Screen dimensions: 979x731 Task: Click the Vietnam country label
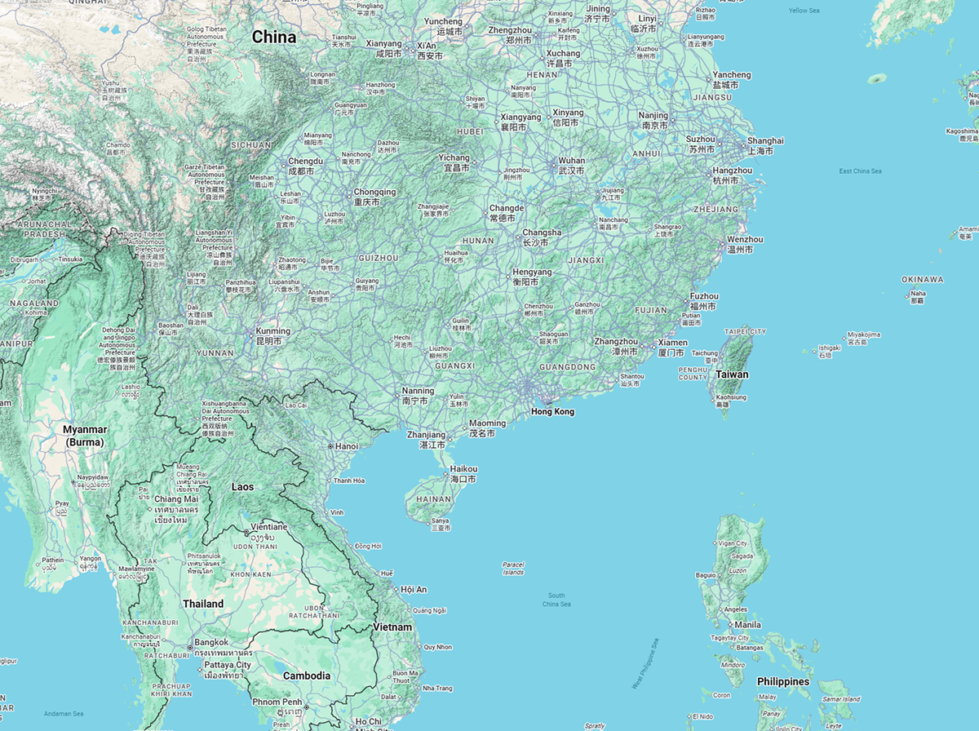click(392, 627)
